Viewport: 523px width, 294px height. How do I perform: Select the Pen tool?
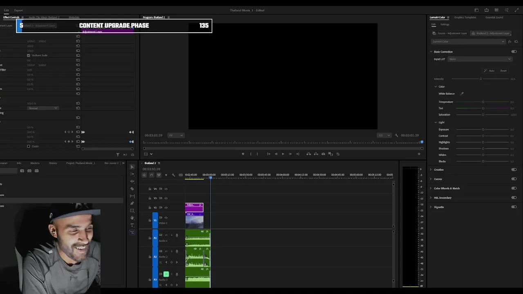click(x=132, y=203)
